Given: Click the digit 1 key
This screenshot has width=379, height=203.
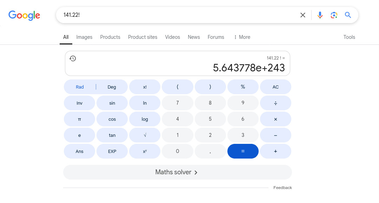Looking at the screenshot, I should 178,135.
